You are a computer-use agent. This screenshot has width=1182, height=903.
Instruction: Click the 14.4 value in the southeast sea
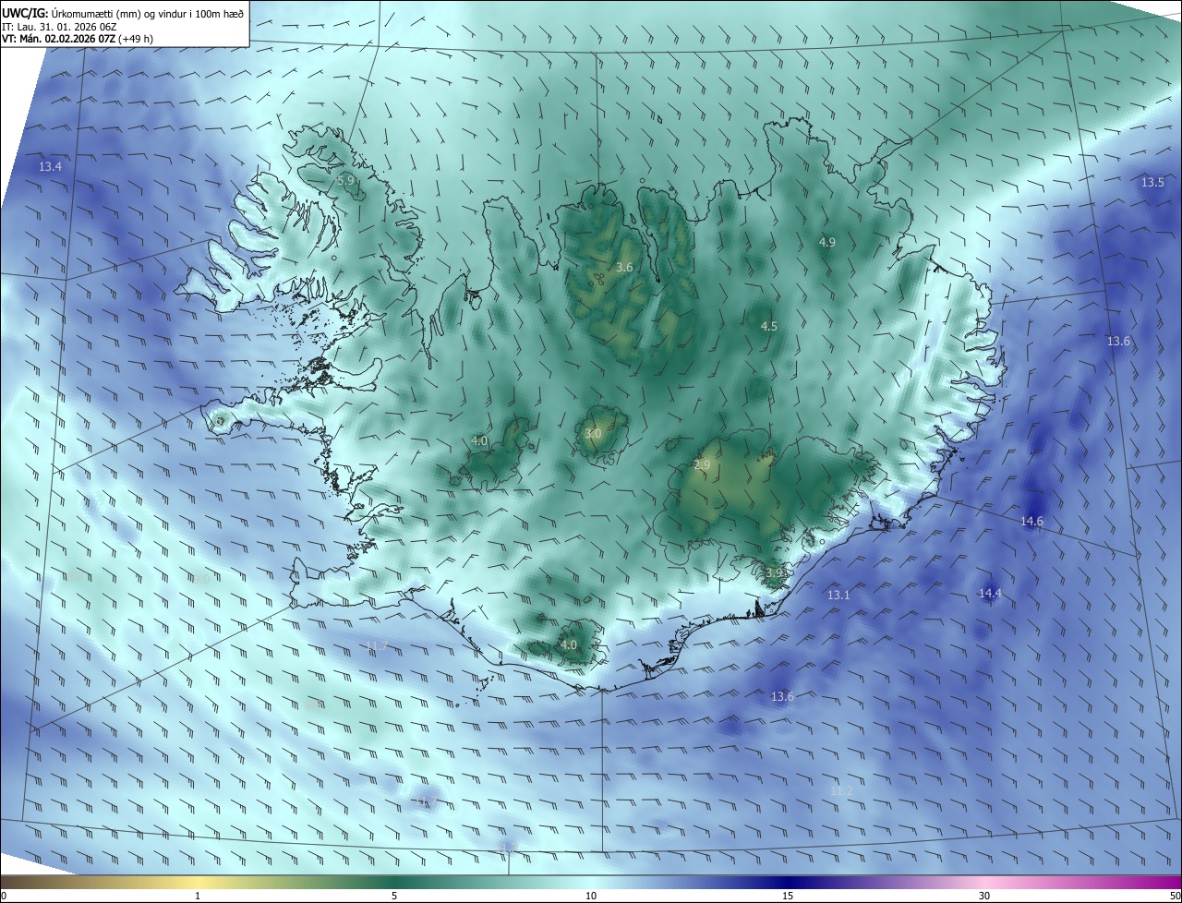point(990,593)
